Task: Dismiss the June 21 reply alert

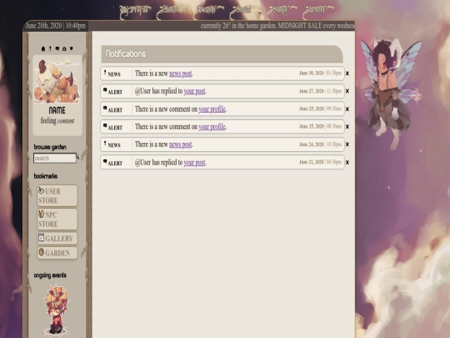Action: (x=347, y=163)
